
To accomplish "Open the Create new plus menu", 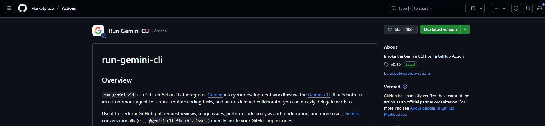I will click(x=500, y=8).
